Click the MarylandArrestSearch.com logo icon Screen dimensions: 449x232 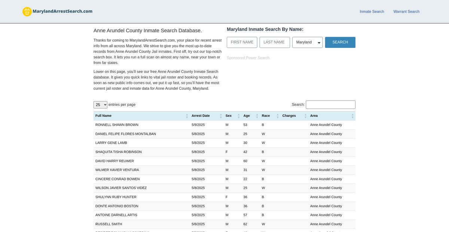[x=27, y=12]
